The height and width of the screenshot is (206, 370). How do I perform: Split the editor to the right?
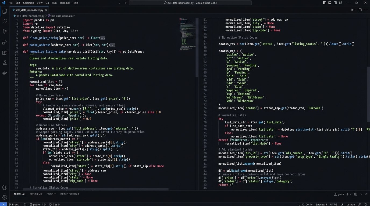pos(360,10)
